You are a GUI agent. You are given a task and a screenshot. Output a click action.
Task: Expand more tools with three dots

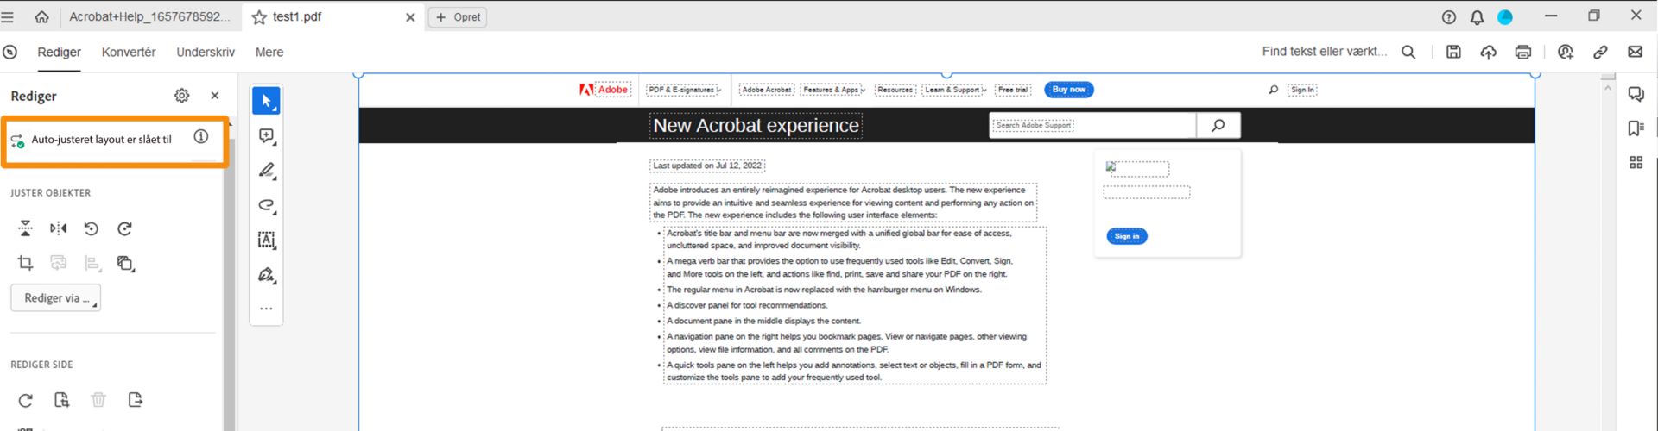point(266,309)
